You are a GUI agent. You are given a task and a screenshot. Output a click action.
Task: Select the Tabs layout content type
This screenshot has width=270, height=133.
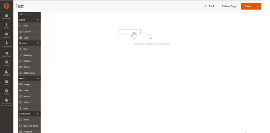tap(29, 38)
